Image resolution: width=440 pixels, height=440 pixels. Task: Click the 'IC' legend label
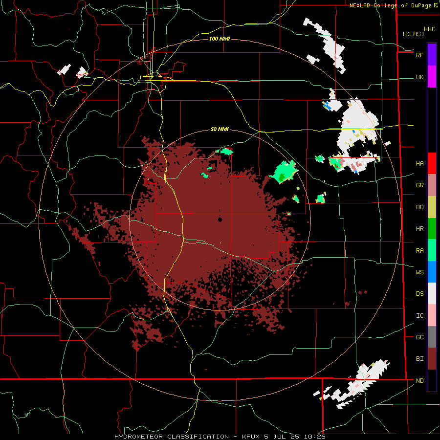419,316
